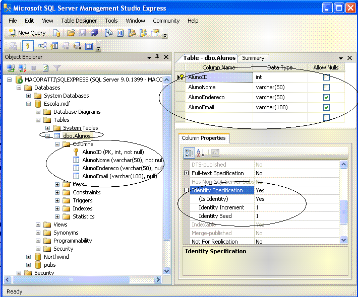Image resolution: width=358 pixels, height=297 pixels.
Task: Select the Indexes folder node
Action: (82, 208)
